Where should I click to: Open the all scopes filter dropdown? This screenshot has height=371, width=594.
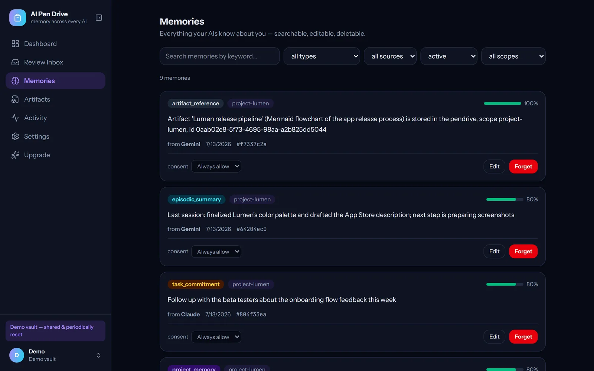(513, 56)
